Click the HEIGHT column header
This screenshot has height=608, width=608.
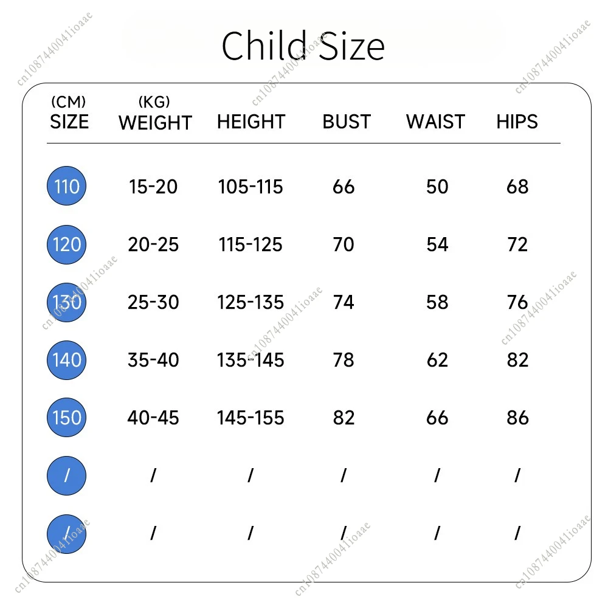[x=250, y=122]
